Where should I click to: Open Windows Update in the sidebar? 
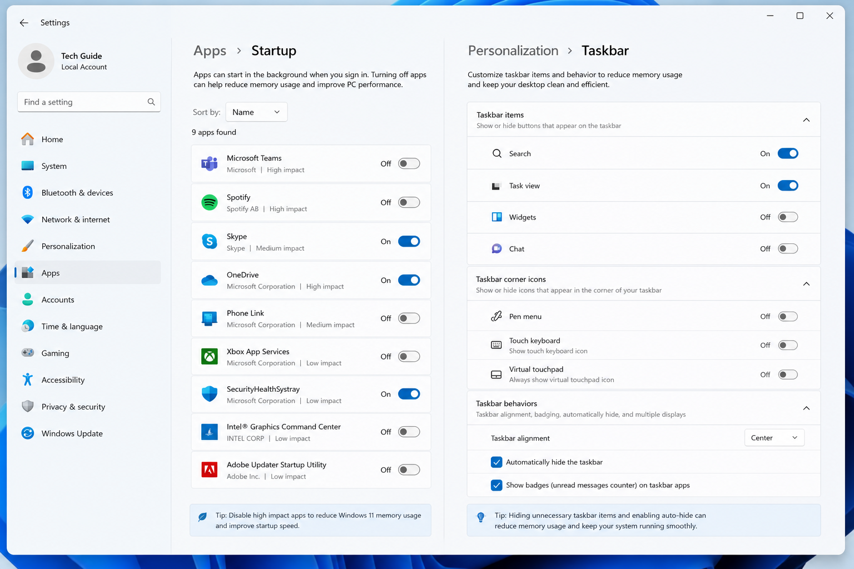coord(88,433)
